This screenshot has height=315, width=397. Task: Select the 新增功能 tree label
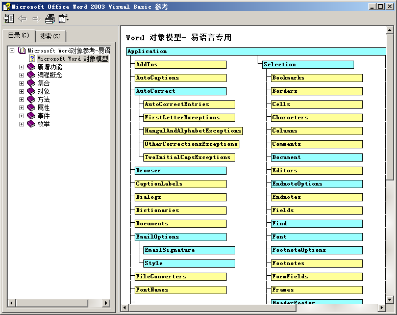[x=49, y=67]
